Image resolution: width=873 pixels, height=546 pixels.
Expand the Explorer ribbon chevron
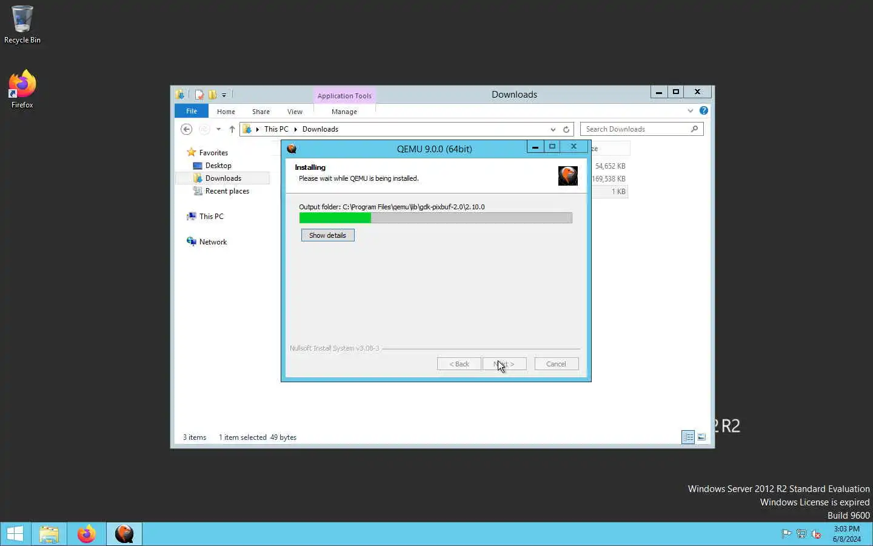[x=691, y=110]
